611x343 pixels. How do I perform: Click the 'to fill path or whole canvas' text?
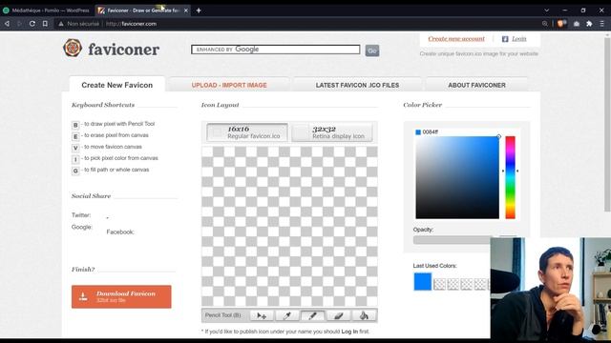116,170
